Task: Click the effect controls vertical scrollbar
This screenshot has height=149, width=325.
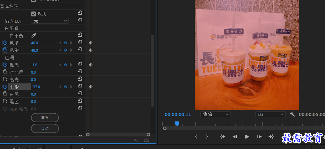Action: (x=153, y=71)
